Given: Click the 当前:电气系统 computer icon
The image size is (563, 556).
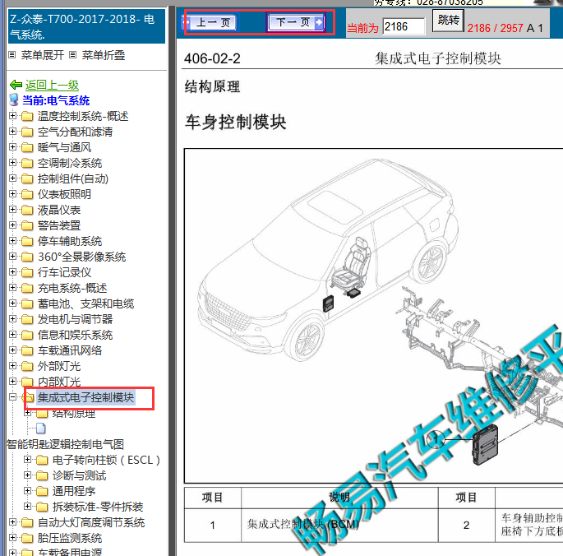Looking at the screenshot, I should 14,100.
